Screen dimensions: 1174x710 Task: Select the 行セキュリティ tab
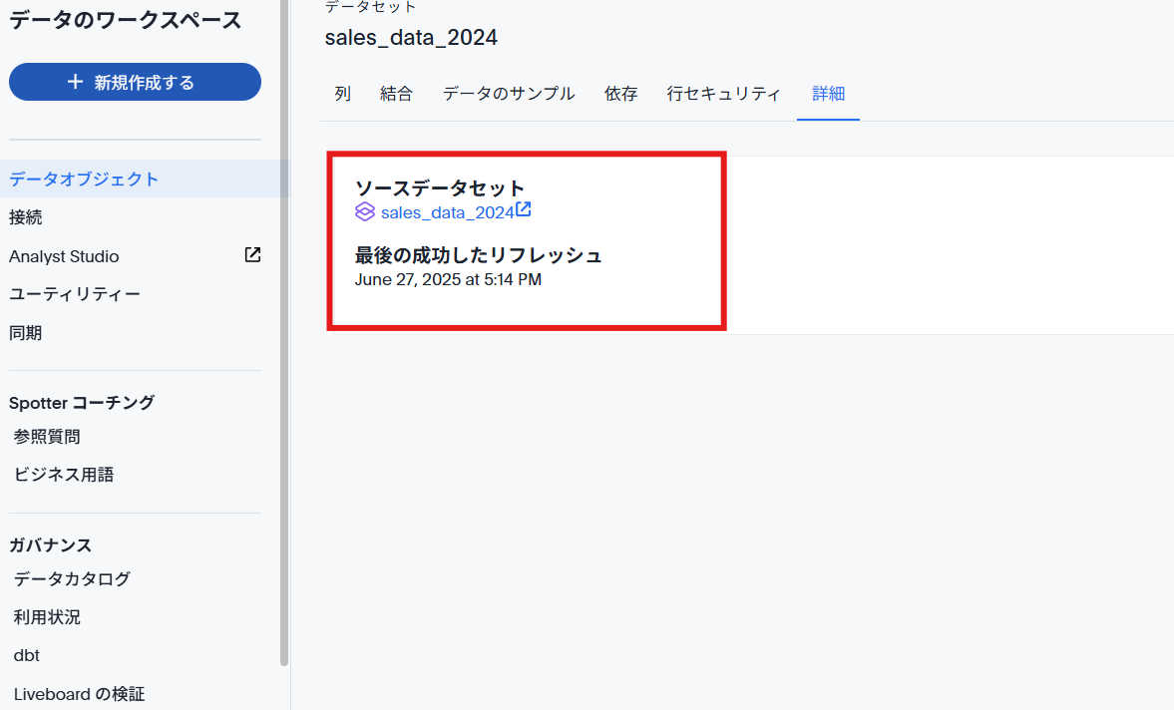click(x=724, y=94)
